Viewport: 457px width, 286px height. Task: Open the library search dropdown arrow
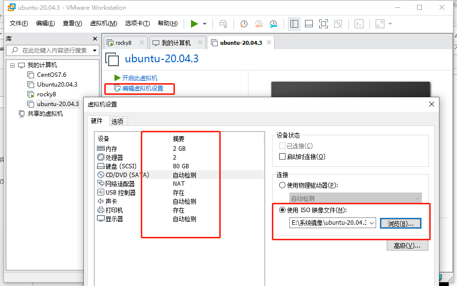click(x=95, y=51)
